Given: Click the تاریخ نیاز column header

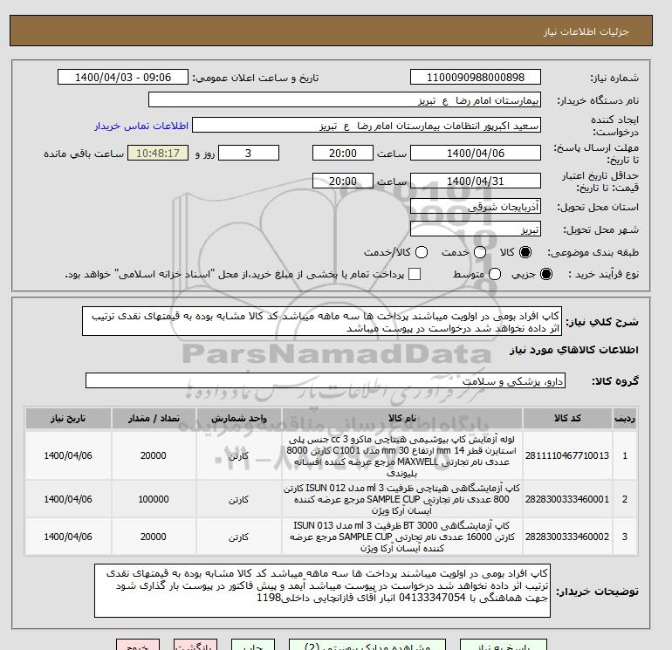Looking at the screenshot, I should coord(68,418).
